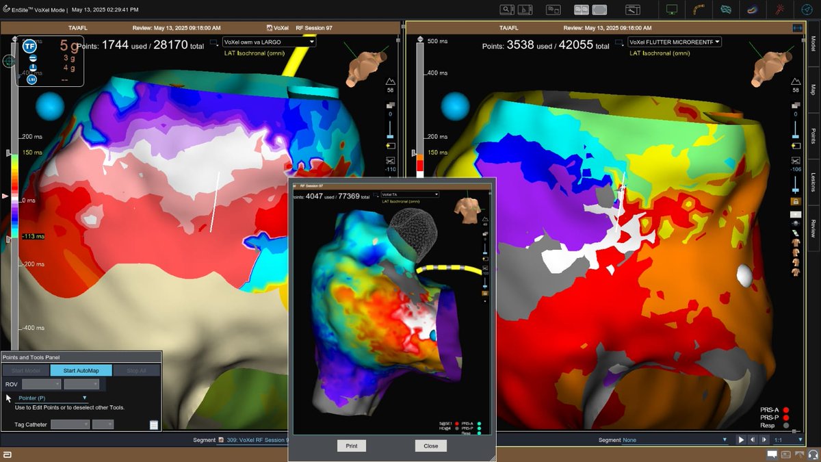Click the left pane LAT color scale bar
Viewport: 821px width, 462px height.
pos(15,197)
